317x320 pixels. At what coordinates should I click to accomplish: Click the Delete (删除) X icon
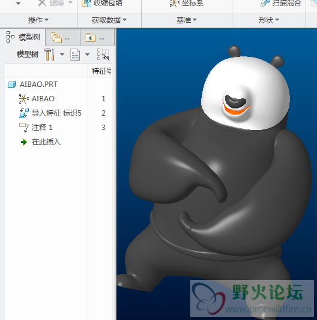point(43,3)
